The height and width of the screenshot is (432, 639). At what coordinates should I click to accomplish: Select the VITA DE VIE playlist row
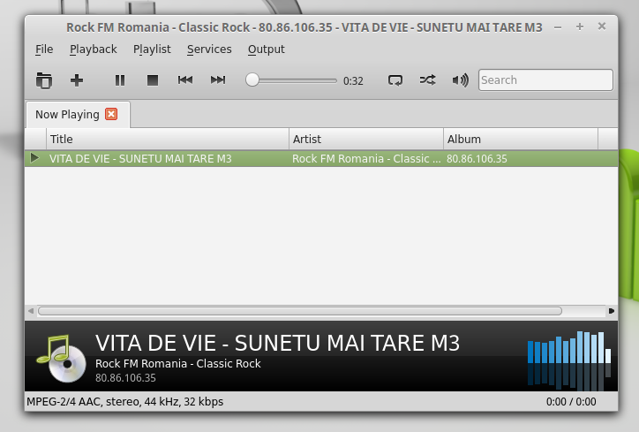coord(321,159)
